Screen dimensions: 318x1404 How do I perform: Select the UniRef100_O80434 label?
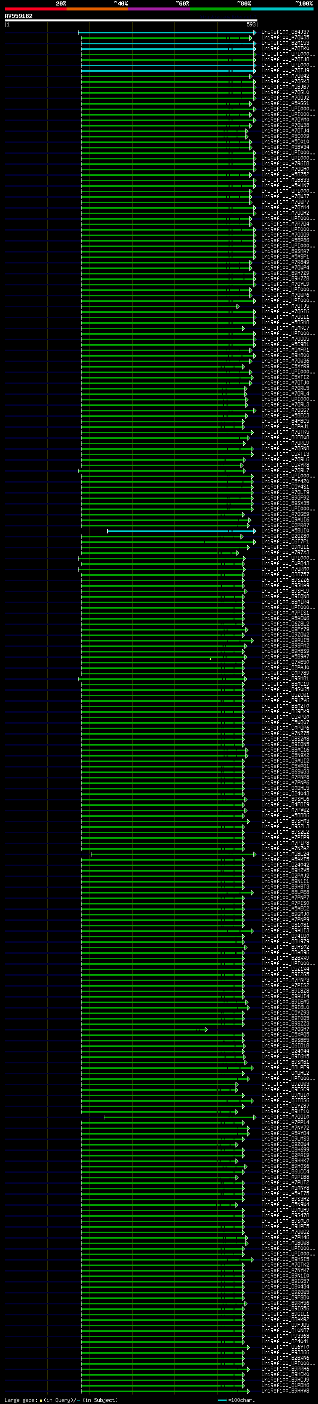[285, 1287]
